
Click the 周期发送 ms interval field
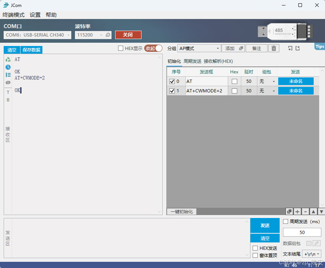coord(302,232)
